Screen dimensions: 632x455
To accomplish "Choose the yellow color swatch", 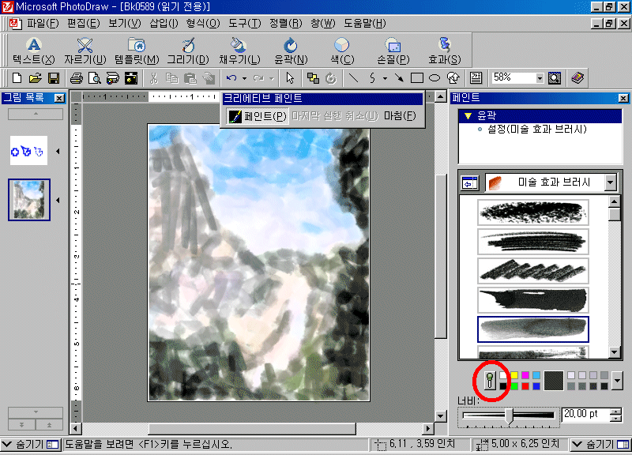I will [514, 375].
